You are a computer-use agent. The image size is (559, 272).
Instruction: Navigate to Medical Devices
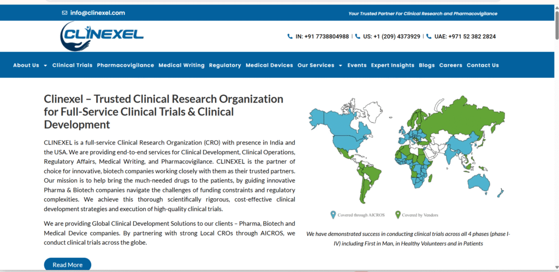269,65
